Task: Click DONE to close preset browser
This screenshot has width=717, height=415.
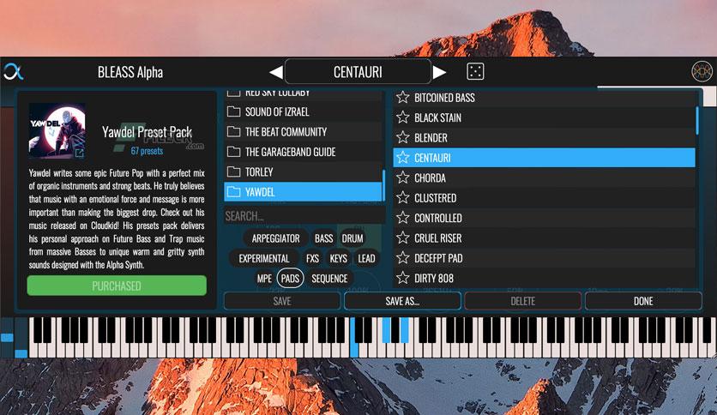Action: pyautogui.click(x=643, y=301)
